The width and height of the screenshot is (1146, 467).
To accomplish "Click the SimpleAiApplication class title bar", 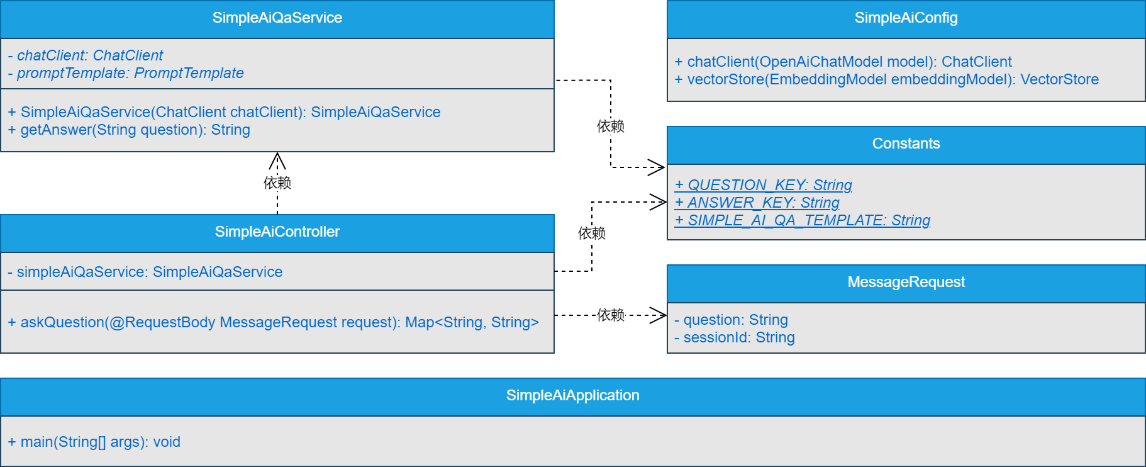I will [572, 396].
